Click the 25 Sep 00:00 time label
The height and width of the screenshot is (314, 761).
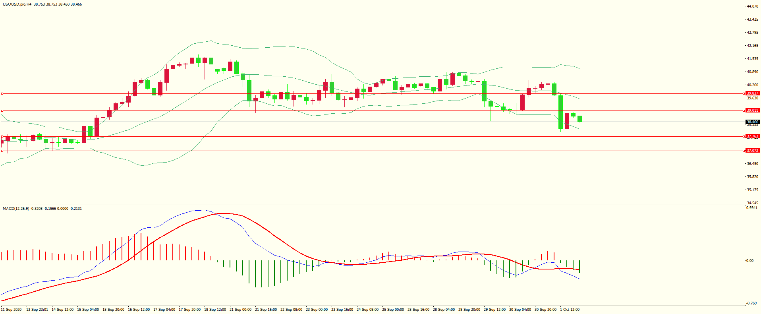[393, 310]
